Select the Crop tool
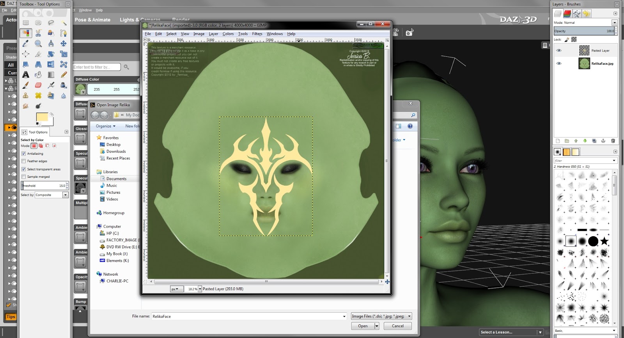The image size is (624, 338). [38, 54]
